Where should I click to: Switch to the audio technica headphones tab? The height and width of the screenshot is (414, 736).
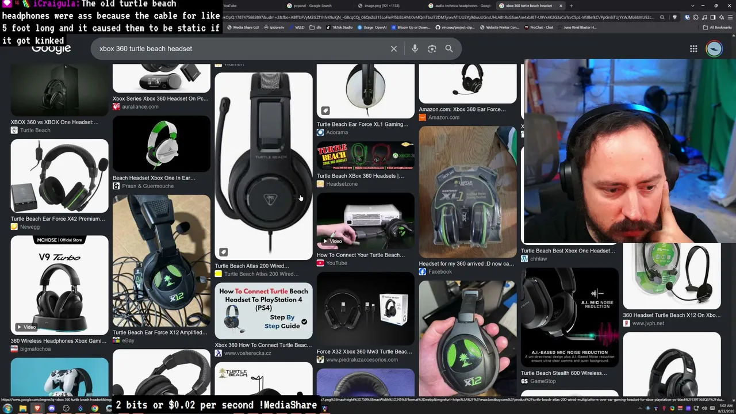click(x=460, y=6)
